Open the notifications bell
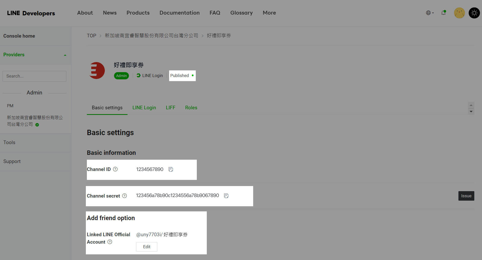 click(x=444, y=13)
